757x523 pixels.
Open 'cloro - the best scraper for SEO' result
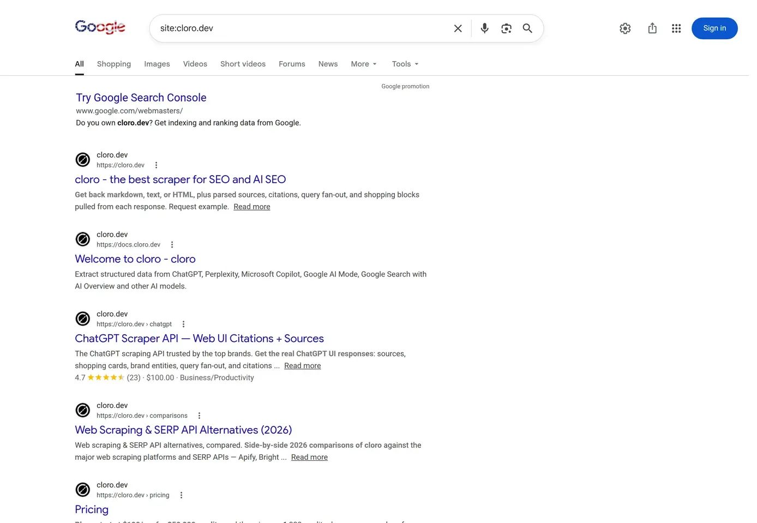point(180,179)
